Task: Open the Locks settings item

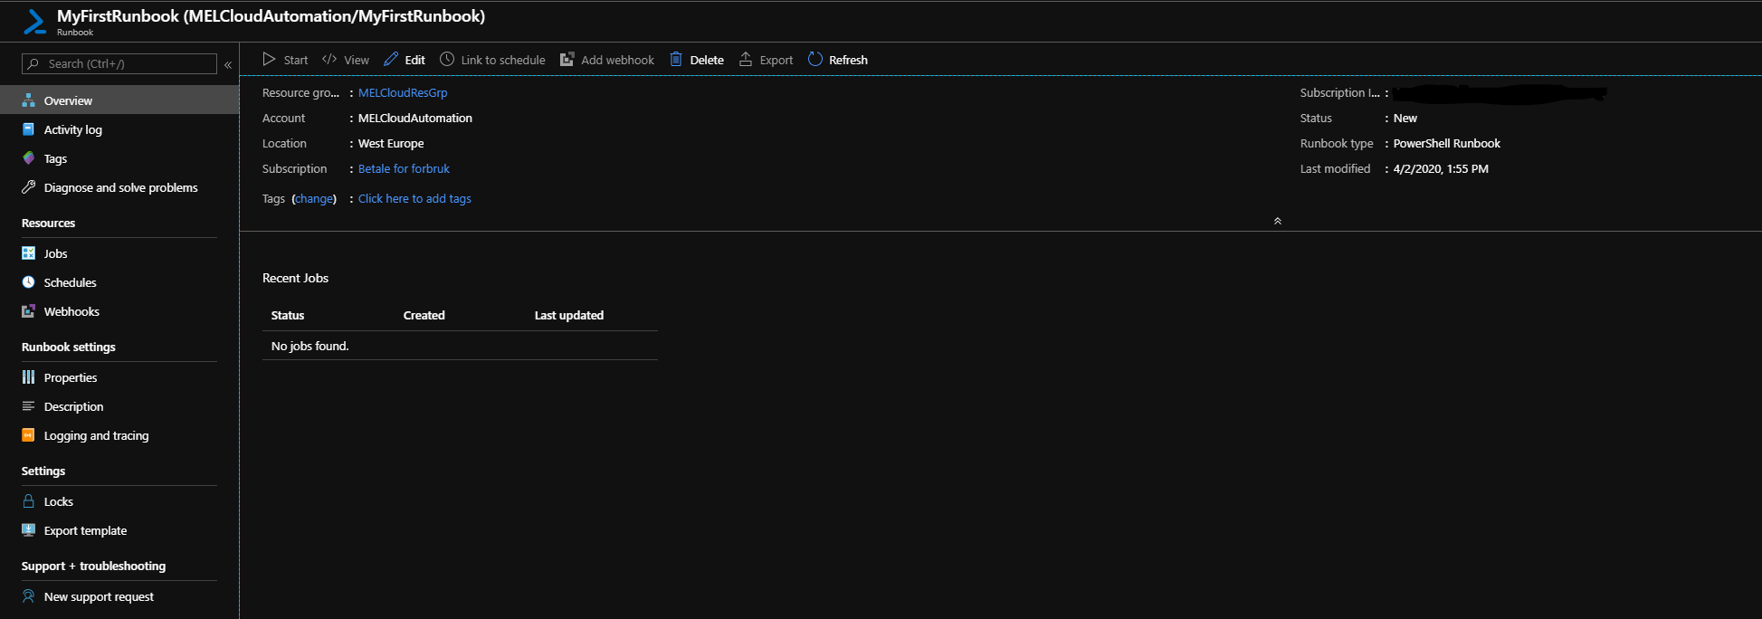Action: point(119,501)
